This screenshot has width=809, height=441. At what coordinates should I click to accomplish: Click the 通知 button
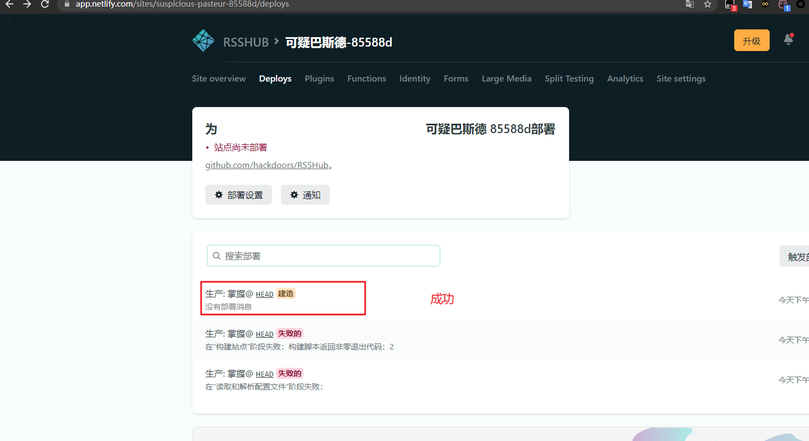pos(305,195)
